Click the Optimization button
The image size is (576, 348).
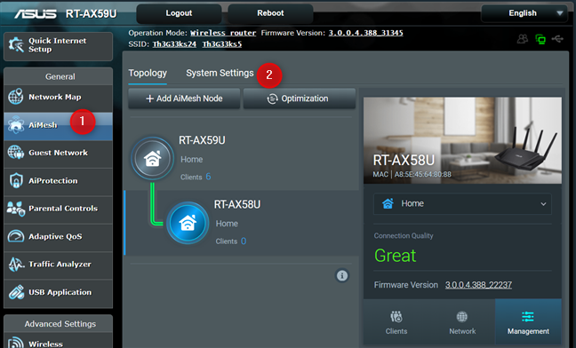[300, 99]
